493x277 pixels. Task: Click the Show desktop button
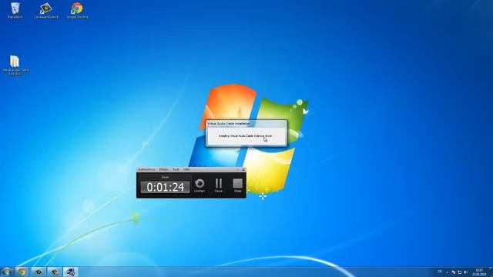point(491,272)
